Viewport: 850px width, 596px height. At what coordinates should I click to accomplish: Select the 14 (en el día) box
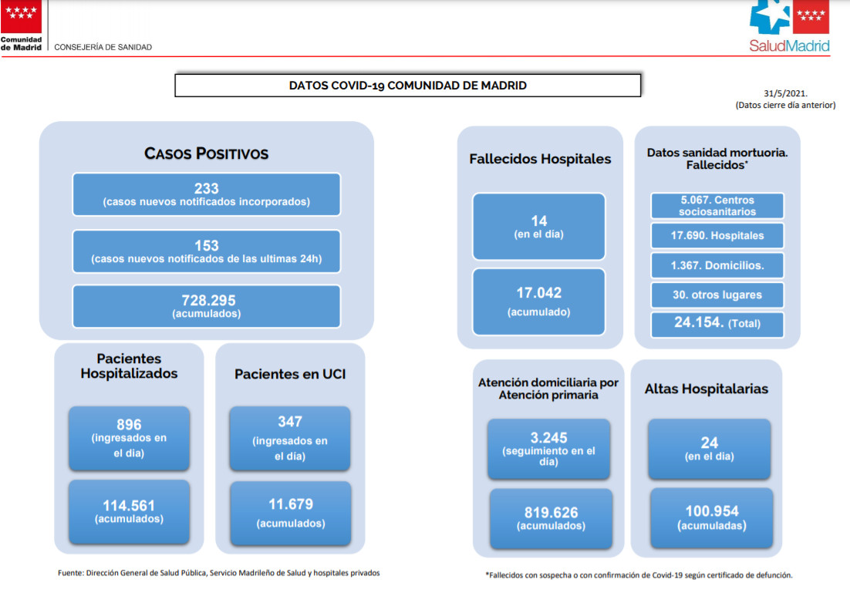click(x=539, y=227)
